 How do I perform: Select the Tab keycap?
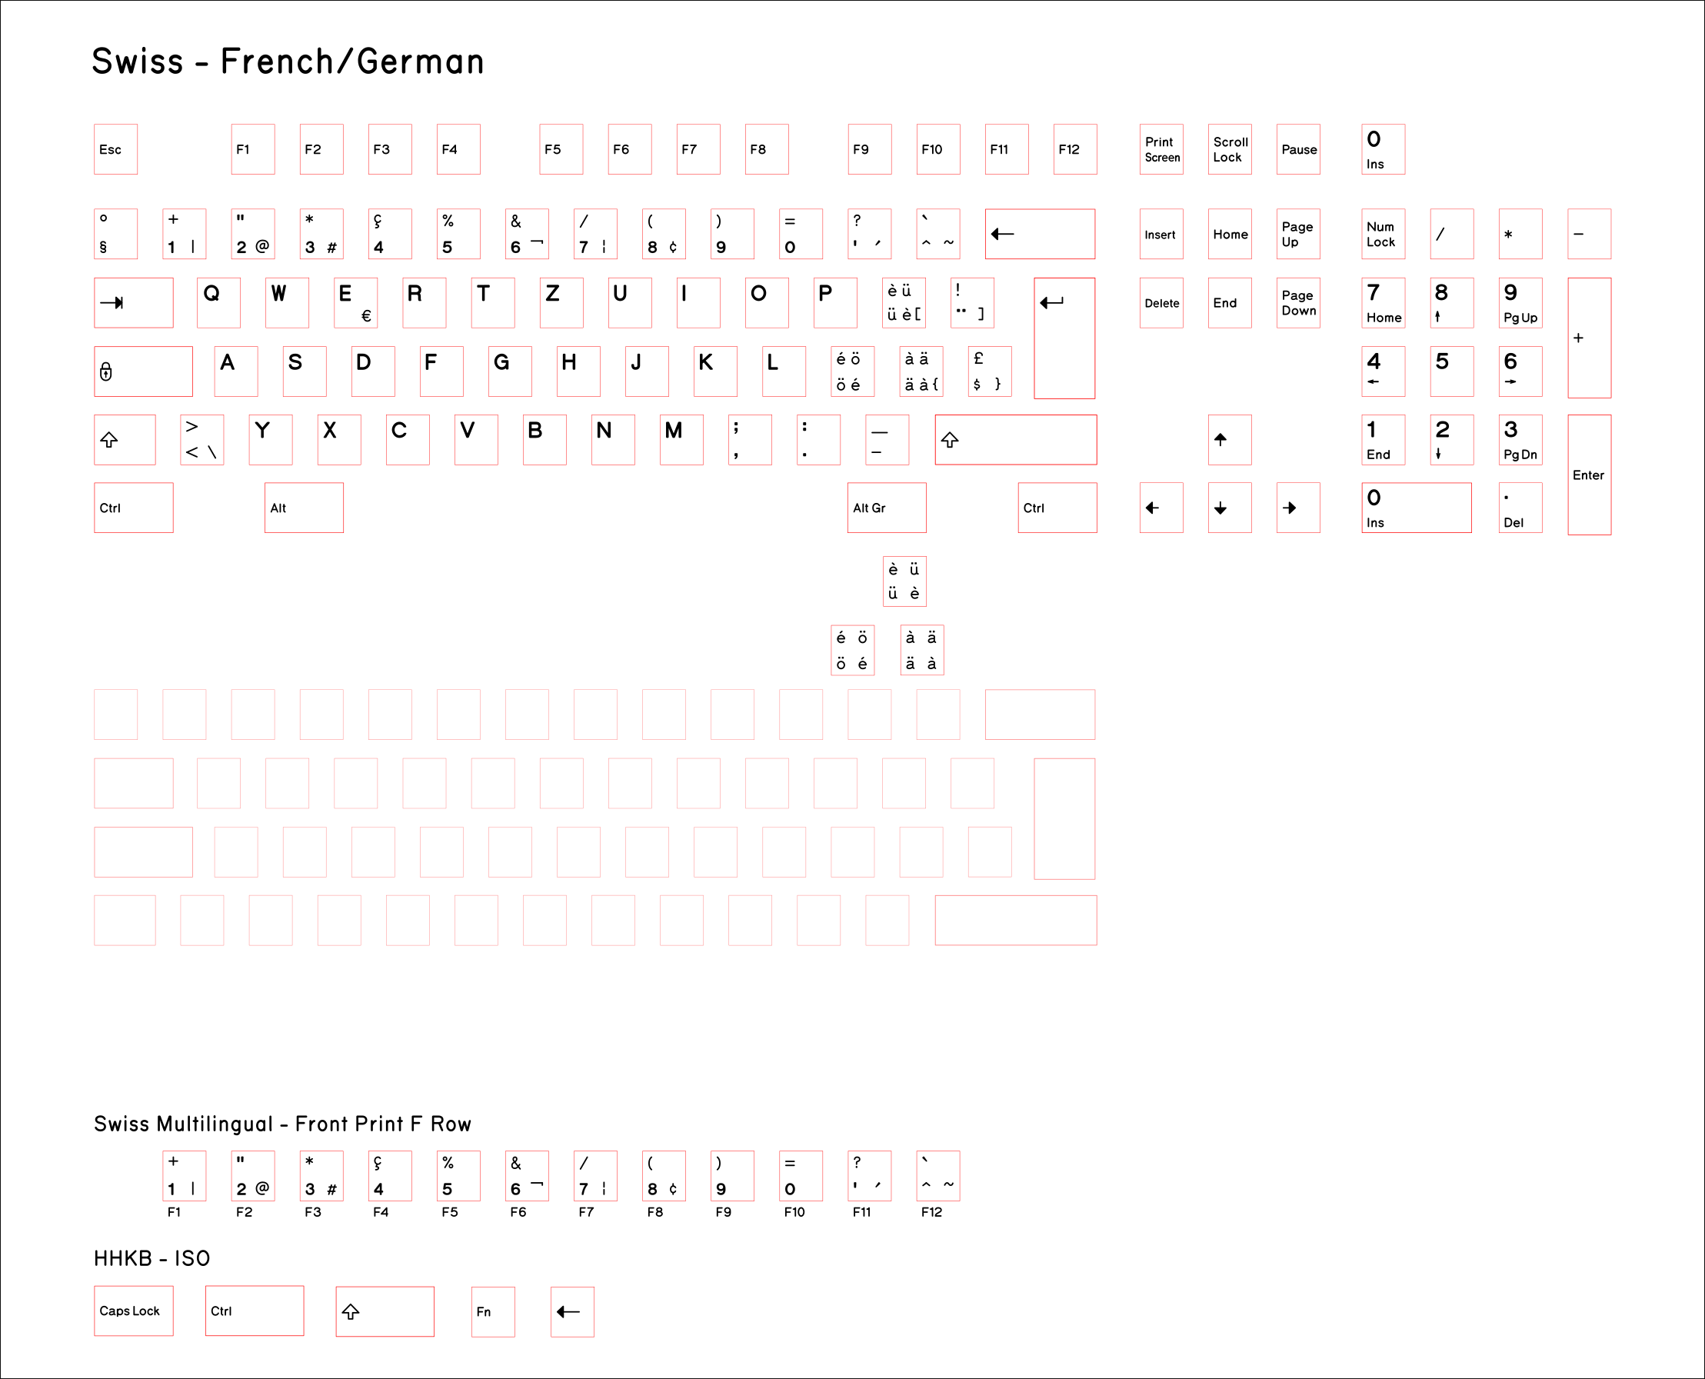(133, 303)
